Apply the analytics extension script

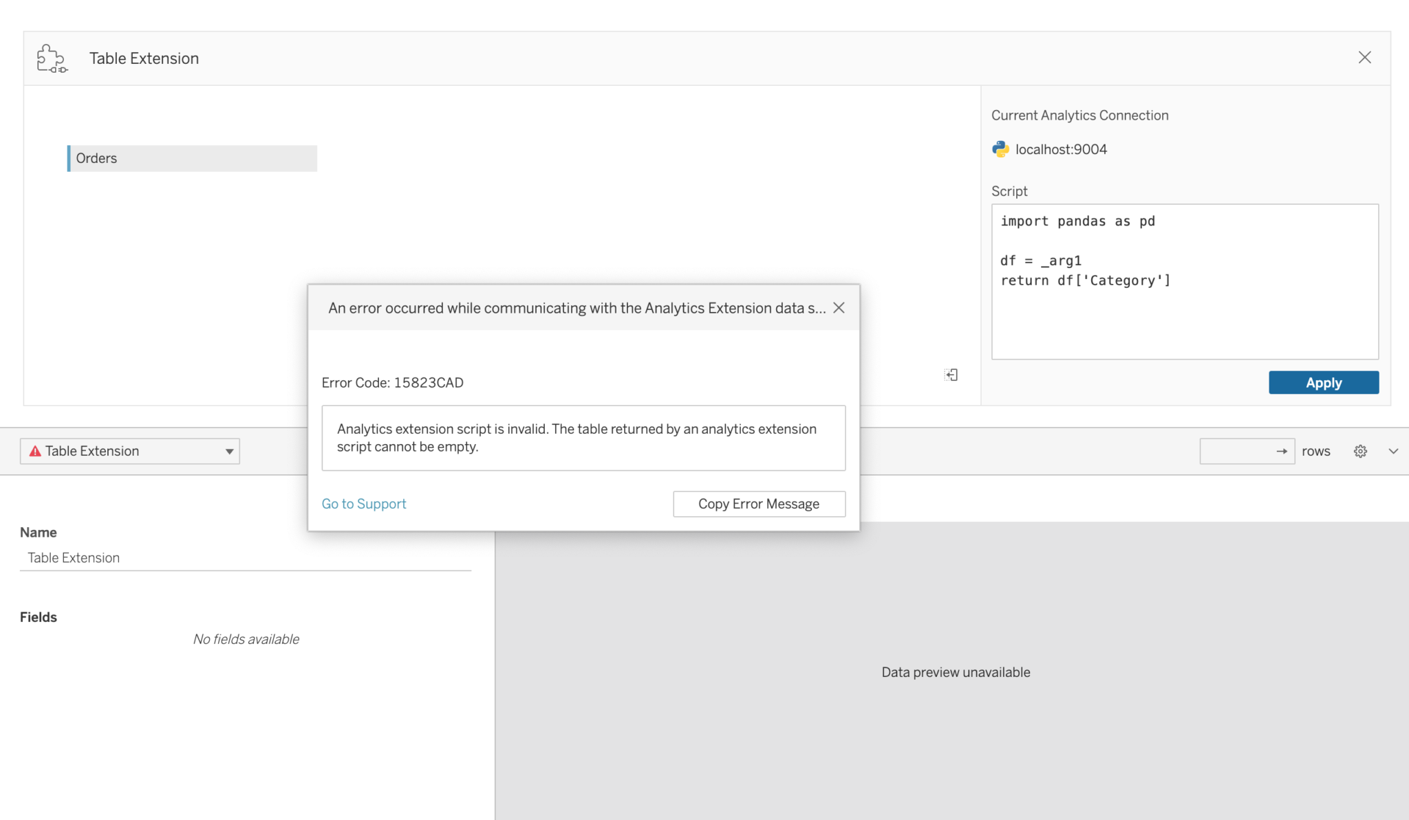1323,382
